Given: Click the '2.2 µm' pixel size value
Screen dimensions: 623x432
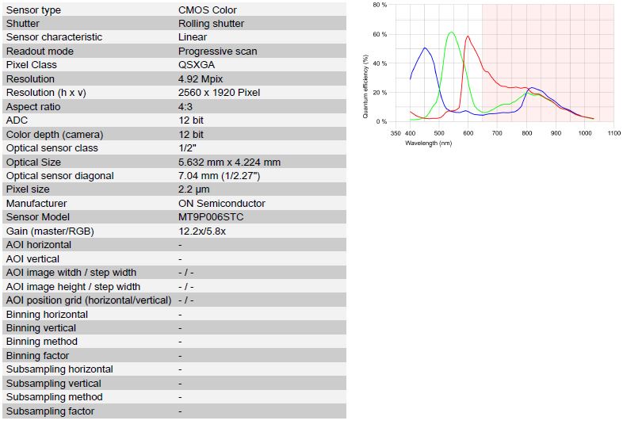Looking at the screenshot, I should click(x=194, y=189).
